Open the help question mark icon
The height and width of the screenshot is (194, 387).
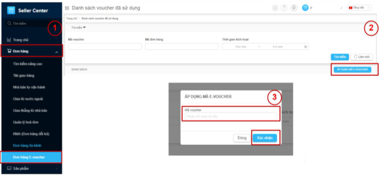click(284, 8)
